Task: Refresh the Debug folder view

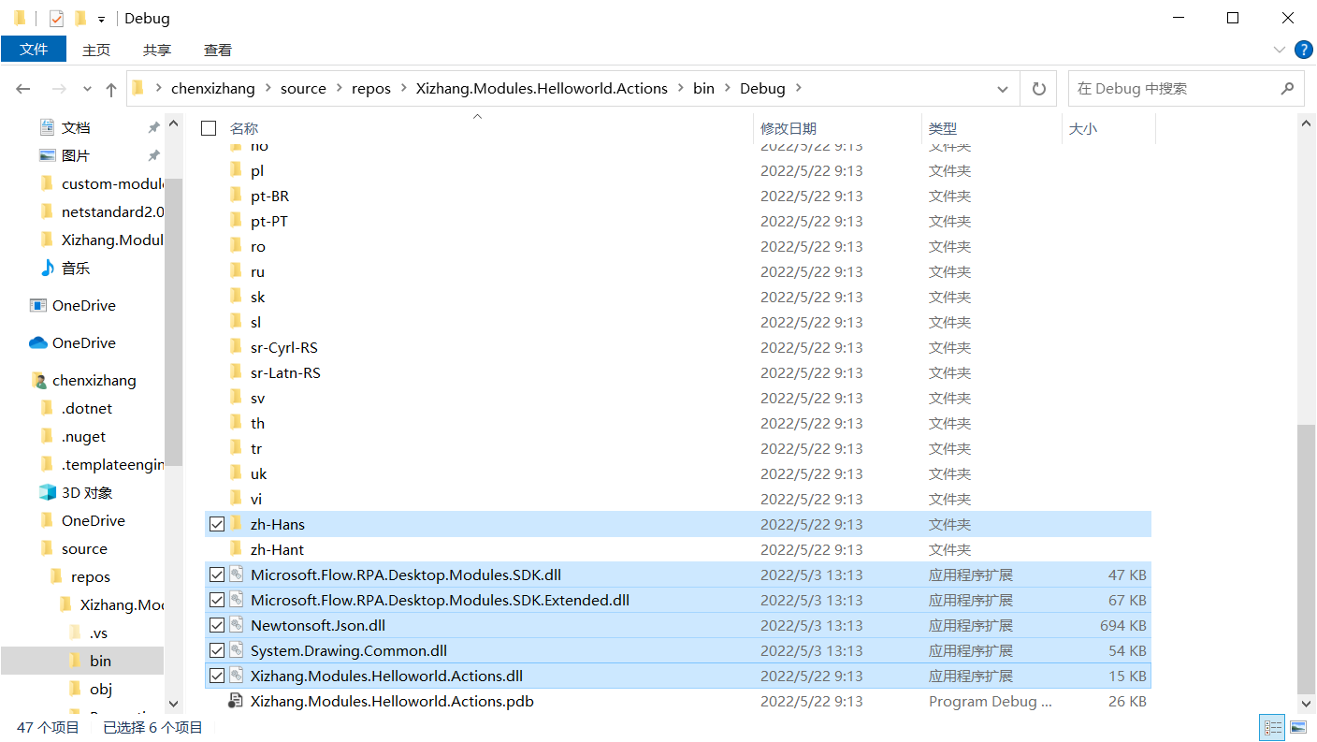Action: pyautogui.click(x=1038, y=89)
